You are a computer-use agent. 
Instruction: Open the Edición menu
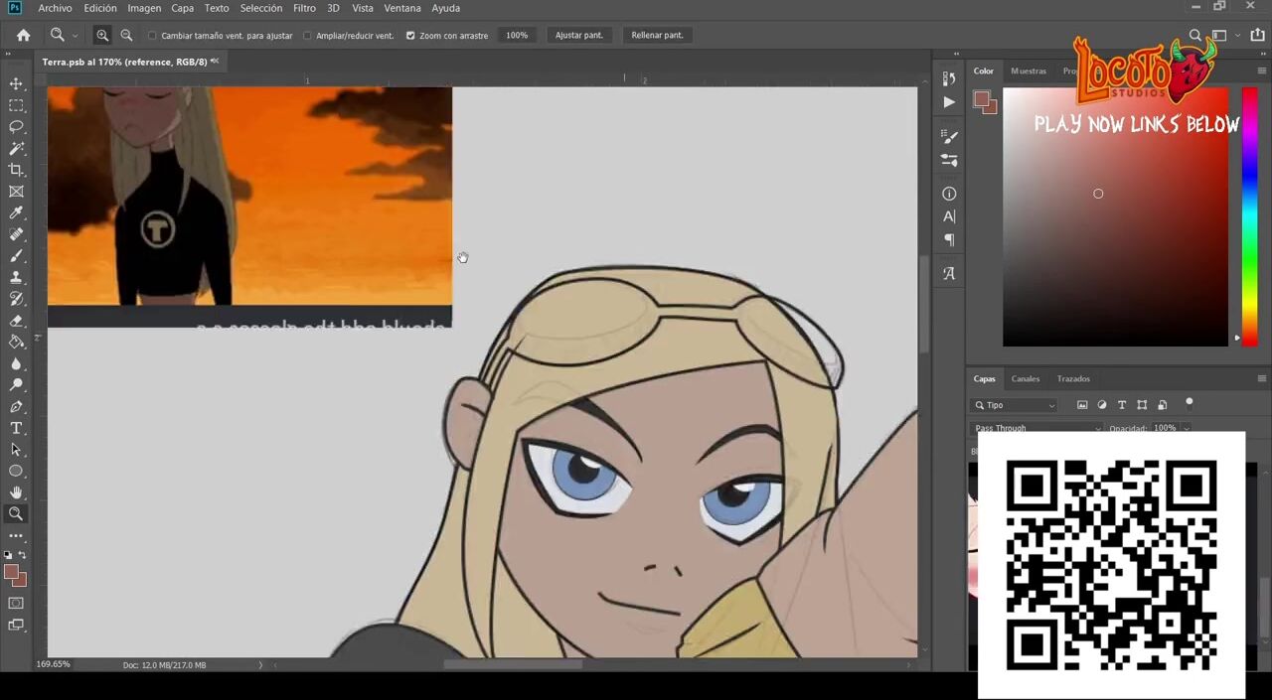pyautogui.click(x=100, y=8)
